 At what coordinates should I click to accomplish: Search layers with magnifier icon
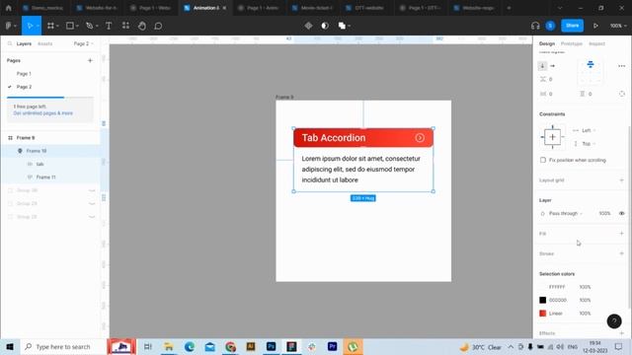point(10,43)
